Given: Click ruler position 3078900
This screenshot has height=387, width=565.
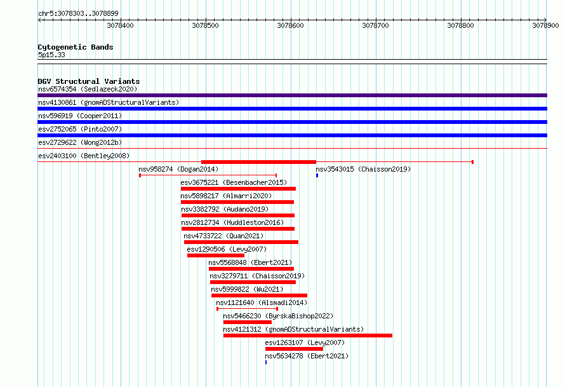Looking at the screenshot, I should 545,25.
